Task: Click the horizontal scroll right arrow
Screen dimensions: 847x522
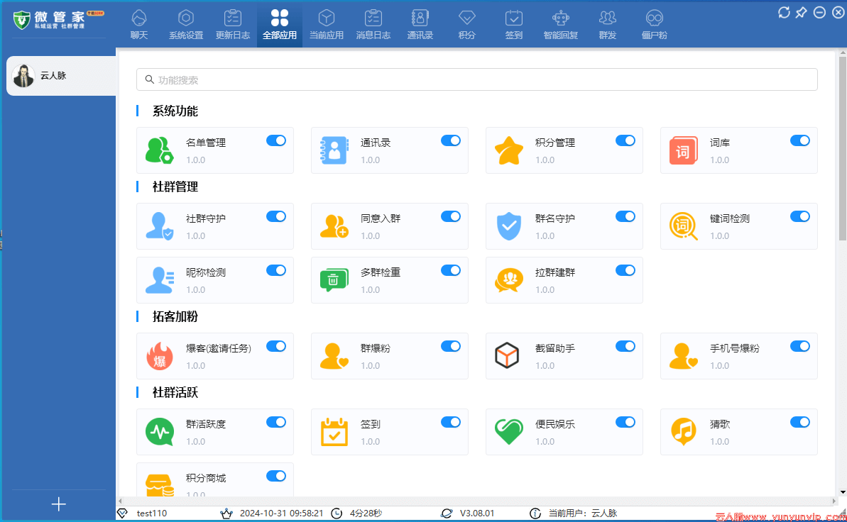Action: pyautogui.click(x=834, y=501)
